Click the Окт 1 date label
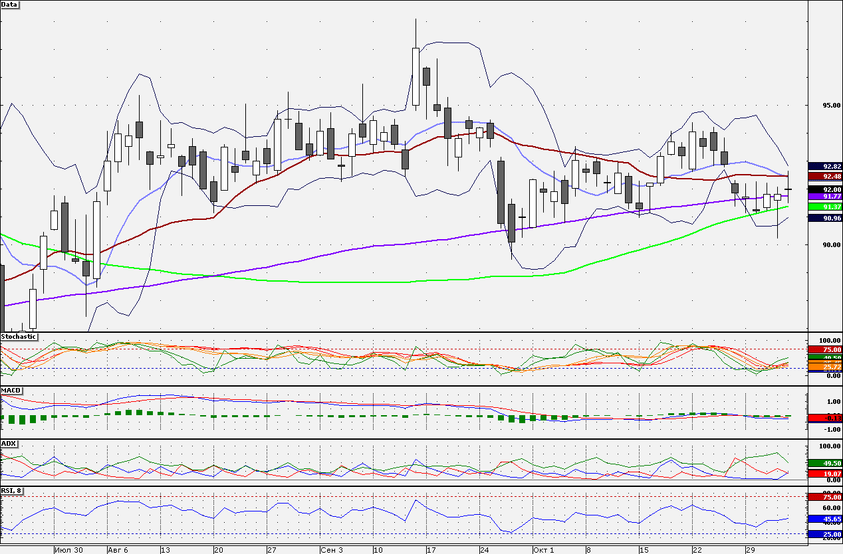The width and height of the screenshot is (843, 554). 544,550
